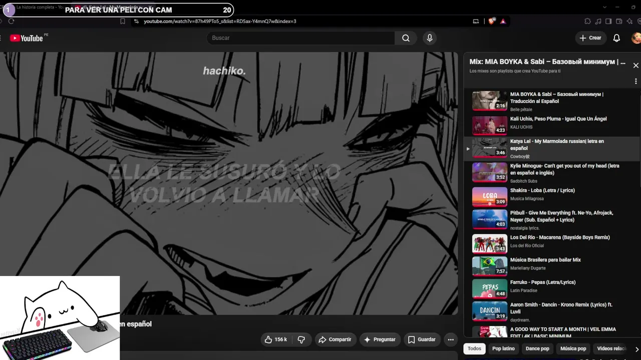Open the Loba thumbnail showing 3:09
This screenshot has height=360, width=641.
[490, 196]
